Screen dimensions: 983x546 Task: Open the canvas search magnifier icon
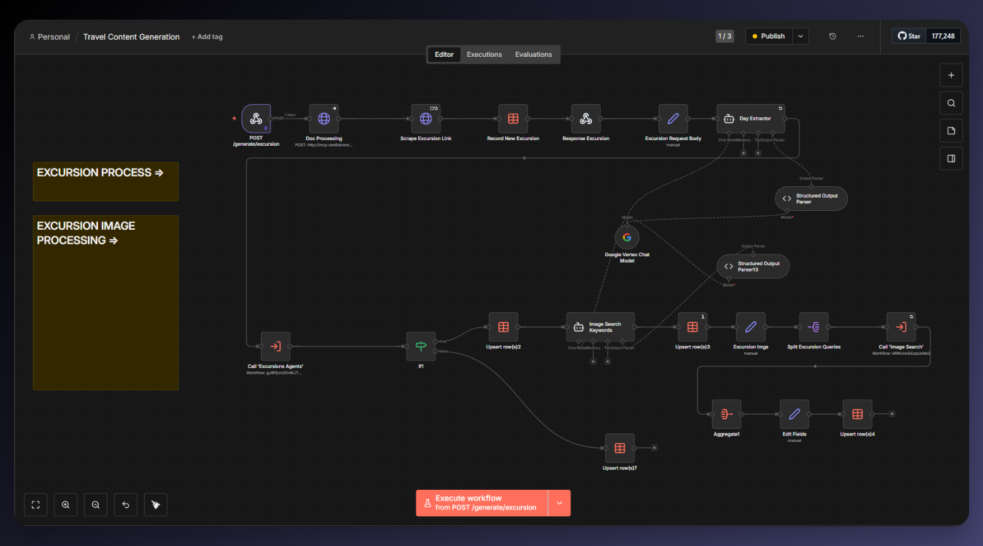pyautogui.click(x=951, y=103)
